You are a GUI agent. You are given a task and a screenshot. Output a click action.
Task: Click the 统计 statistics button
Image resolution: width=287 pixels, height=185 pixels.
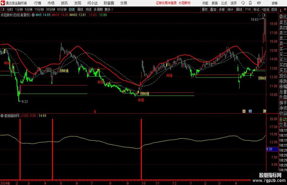click(x=230, y=9)
